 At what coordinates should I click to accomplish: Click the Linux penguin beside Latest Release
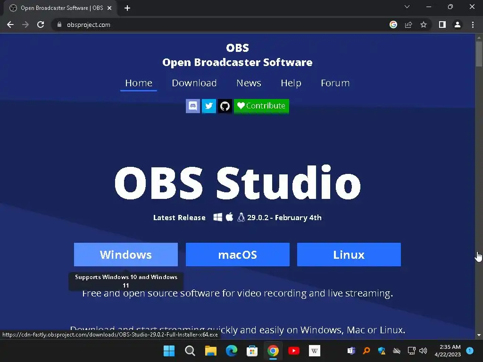pyautogui.click(x=241, y=217)
